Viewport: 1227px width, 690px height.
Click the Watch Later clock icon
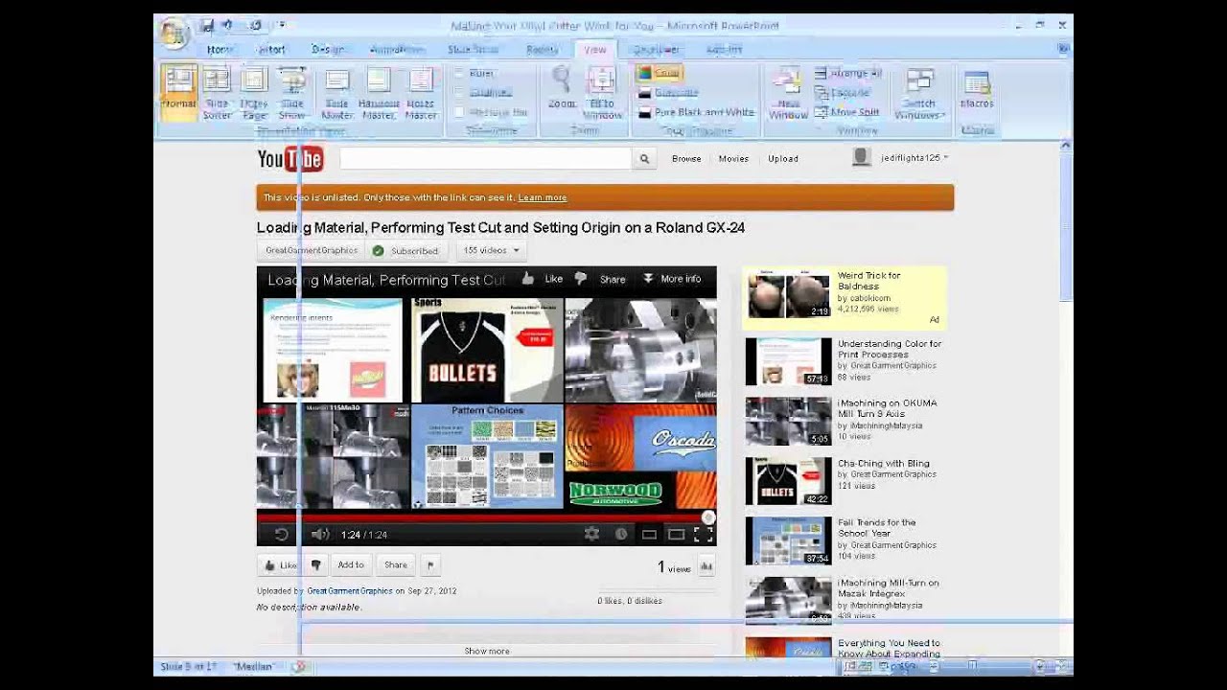click(621, 535)
